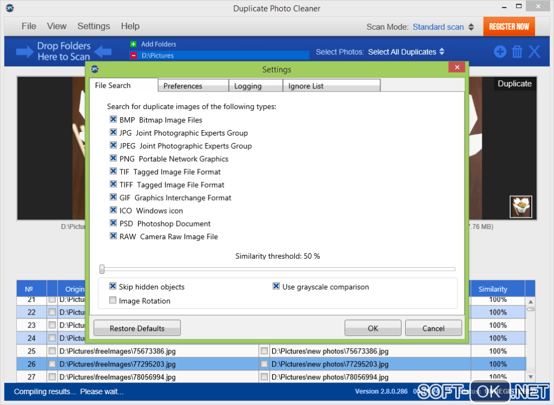Click row number 22 in results
Viewport: 554px width, 405px height.
(x=32, y=312)
